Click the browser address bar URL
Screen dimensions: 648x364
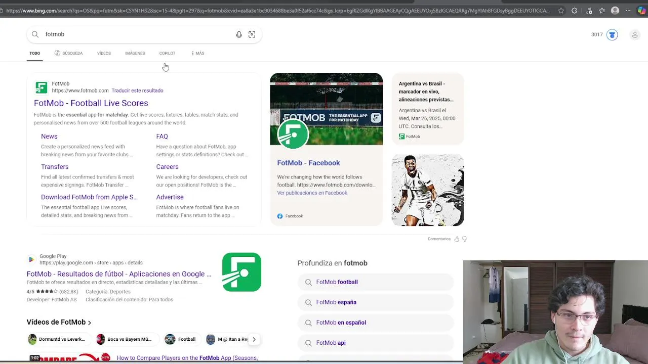point(277,11)
